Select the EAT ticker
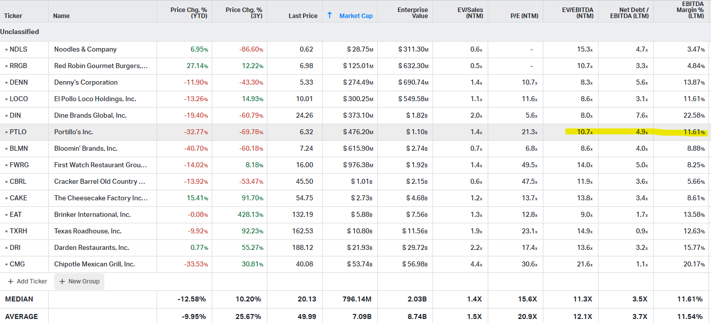The image size is (711, 323). tap(16, 214)
